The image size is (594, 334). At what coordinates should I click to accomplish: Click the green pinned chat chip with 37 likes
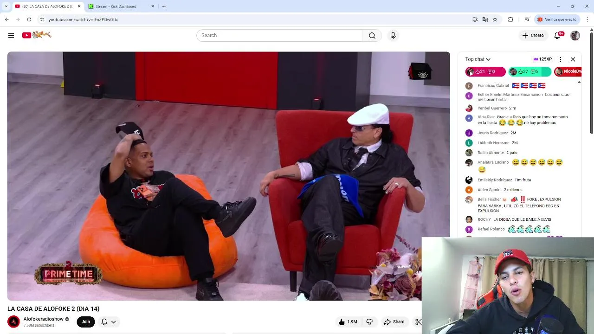[529, 71]
